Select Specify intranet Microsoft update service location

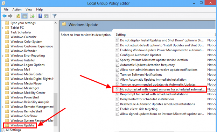[x=154, y=60]
